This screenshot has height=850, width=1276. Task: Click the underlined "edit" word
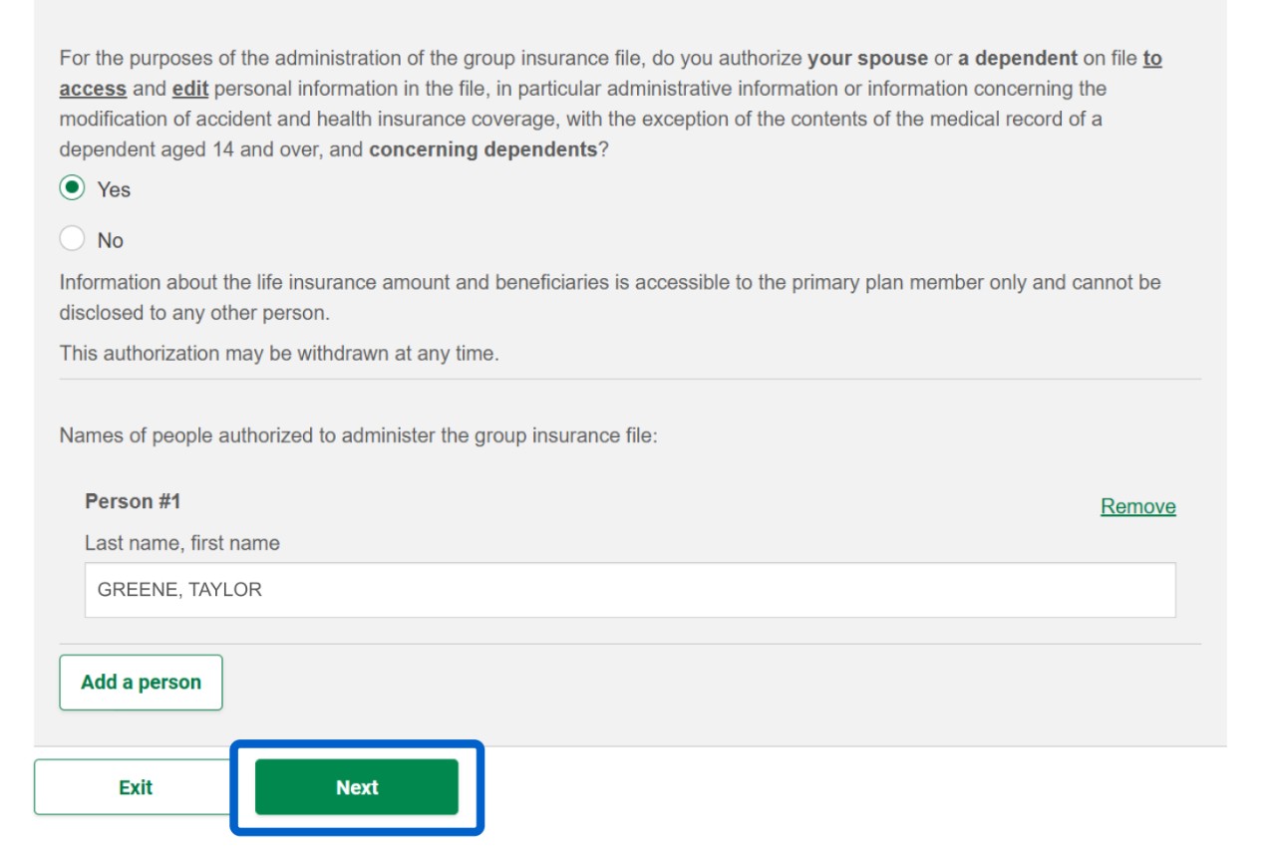[x=189, y=89]
